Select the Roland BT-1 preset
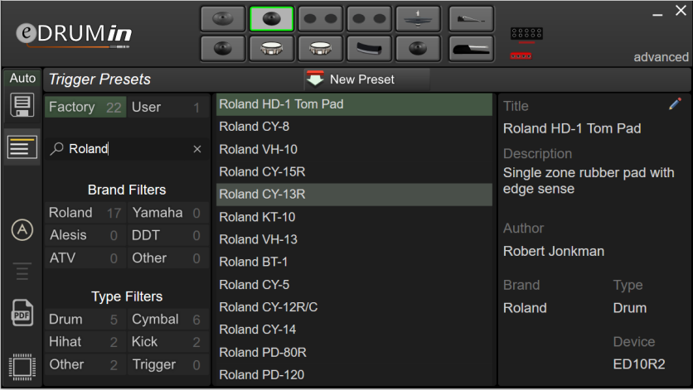This screenshot has width=693, height=390. click(354, 262)
